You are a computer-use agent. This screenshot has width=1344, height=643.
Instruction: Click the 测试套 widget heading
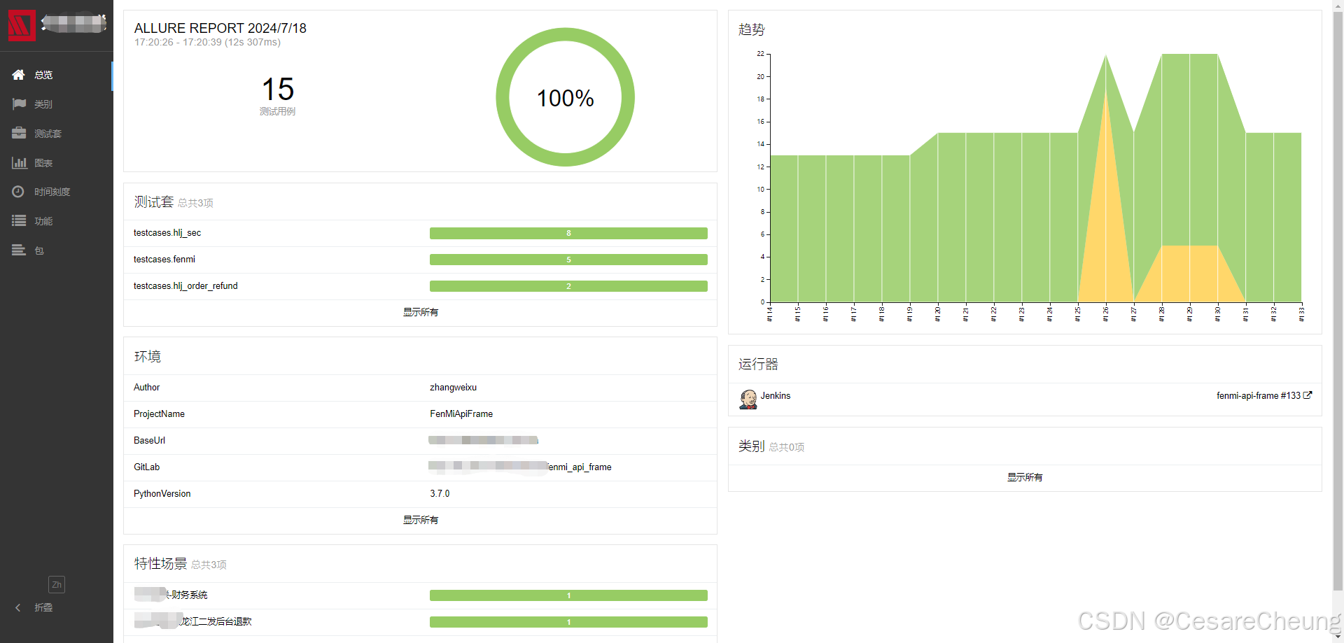[x=153, y=202]
